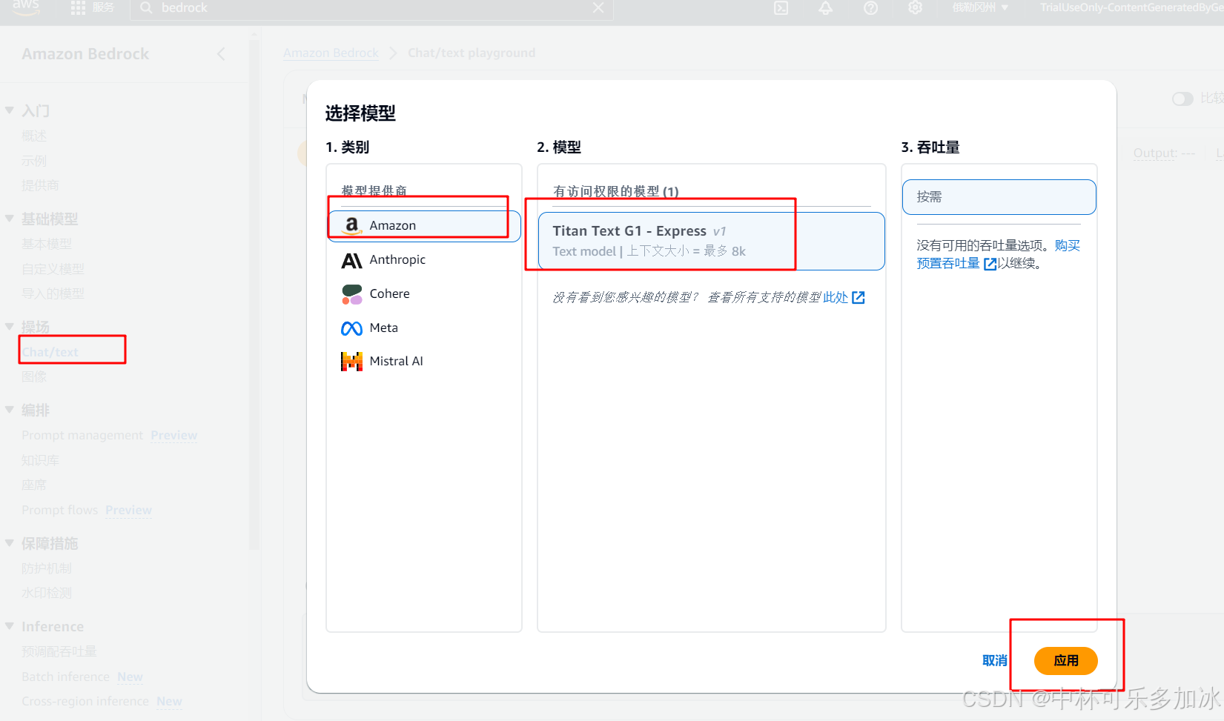Open 示例 in the sidebar
This screenshot has width=1224, height=721.
tap(34, 161)
